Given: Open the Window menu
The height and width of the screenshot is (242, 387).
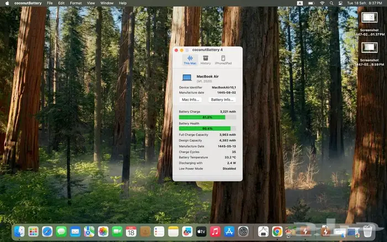Looking at the screenshot, I should 107,3.
